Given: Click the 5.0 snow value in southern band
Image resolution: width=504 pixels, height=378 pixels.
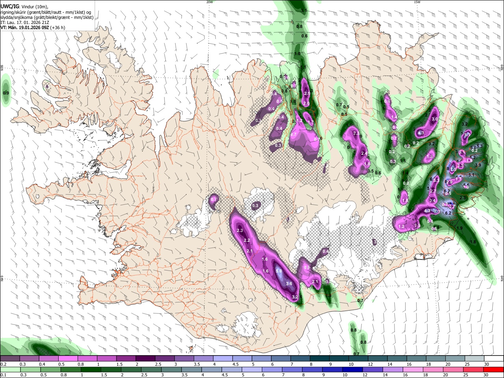Looking at the screenshot, I should point(279,271).
